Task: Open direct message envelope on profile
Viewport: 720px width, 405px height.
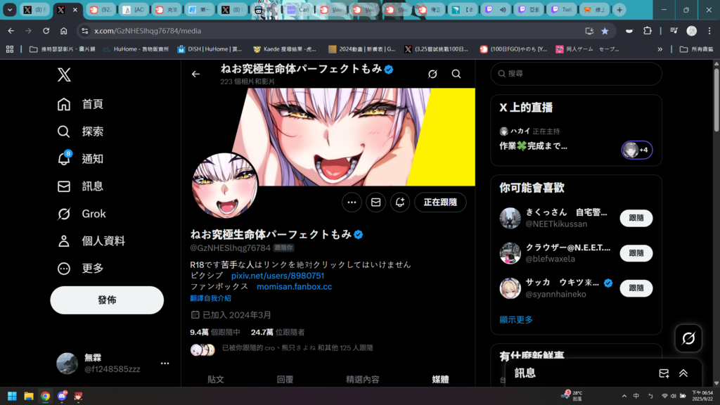Action: tap(375, 202)
